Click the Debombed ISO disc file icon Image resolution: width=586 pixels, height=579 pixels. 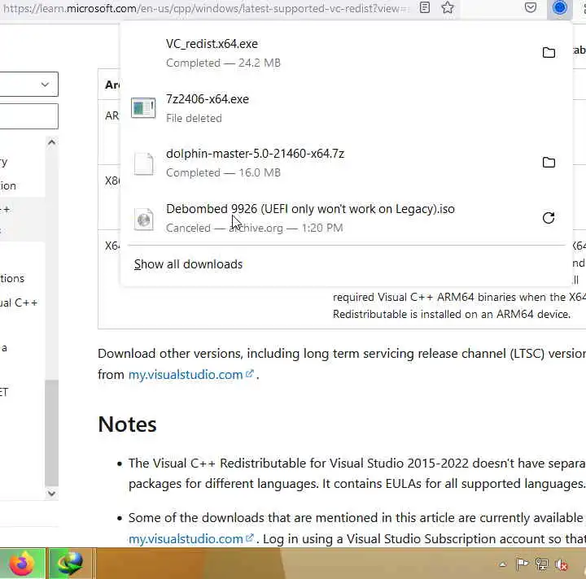(x=143, y=219)
